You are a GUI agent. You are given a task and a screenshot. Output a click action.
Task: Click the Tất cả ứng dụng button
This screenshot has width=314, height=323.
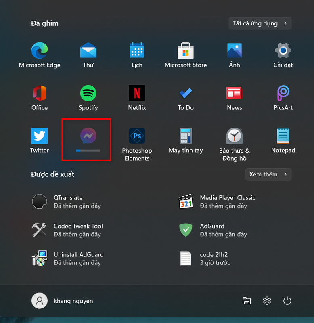tap(260, 23)
